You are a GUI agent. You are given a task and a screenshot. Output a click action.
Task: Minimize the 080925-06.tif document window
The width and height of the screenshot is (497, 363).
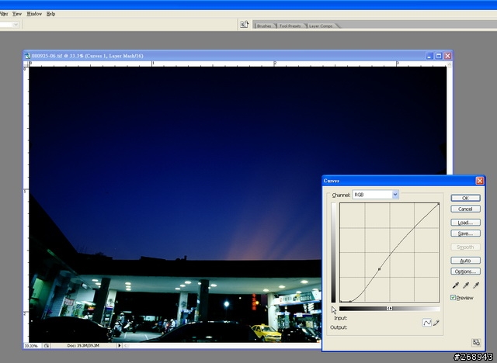[x=429, y=56]
